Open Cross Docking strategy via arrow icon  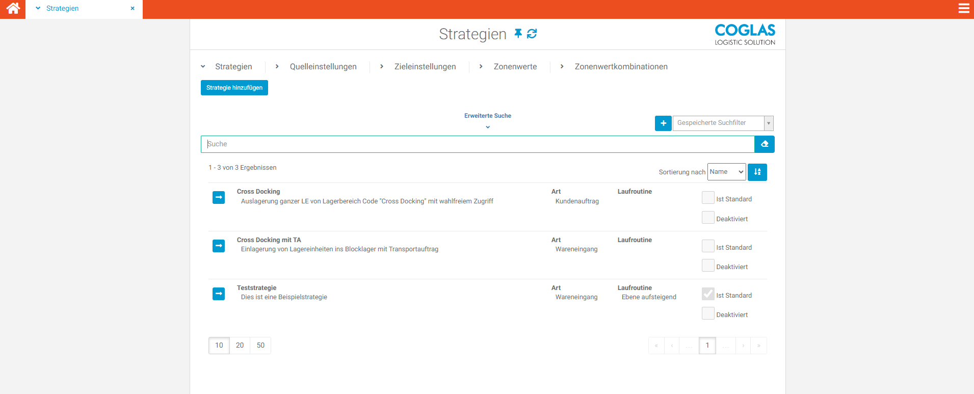219,197
